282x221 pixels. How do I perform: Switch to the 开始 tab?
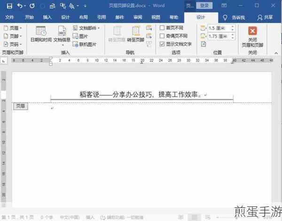pyautogui.click(x=29, y=17)
